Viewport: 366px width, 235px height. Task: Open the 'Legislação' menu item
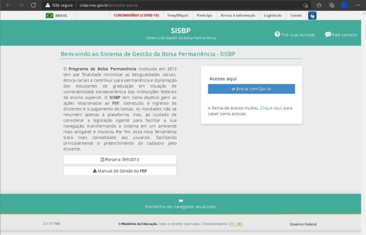tap(272, 15)
